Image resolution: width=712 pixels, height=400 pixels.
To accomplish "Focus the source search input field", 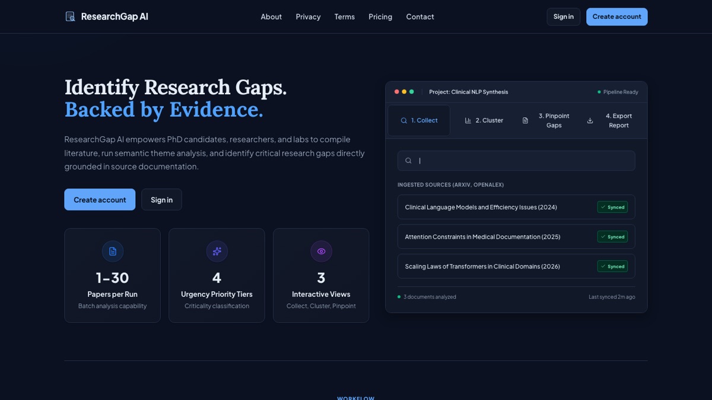I will coord(516,161).
